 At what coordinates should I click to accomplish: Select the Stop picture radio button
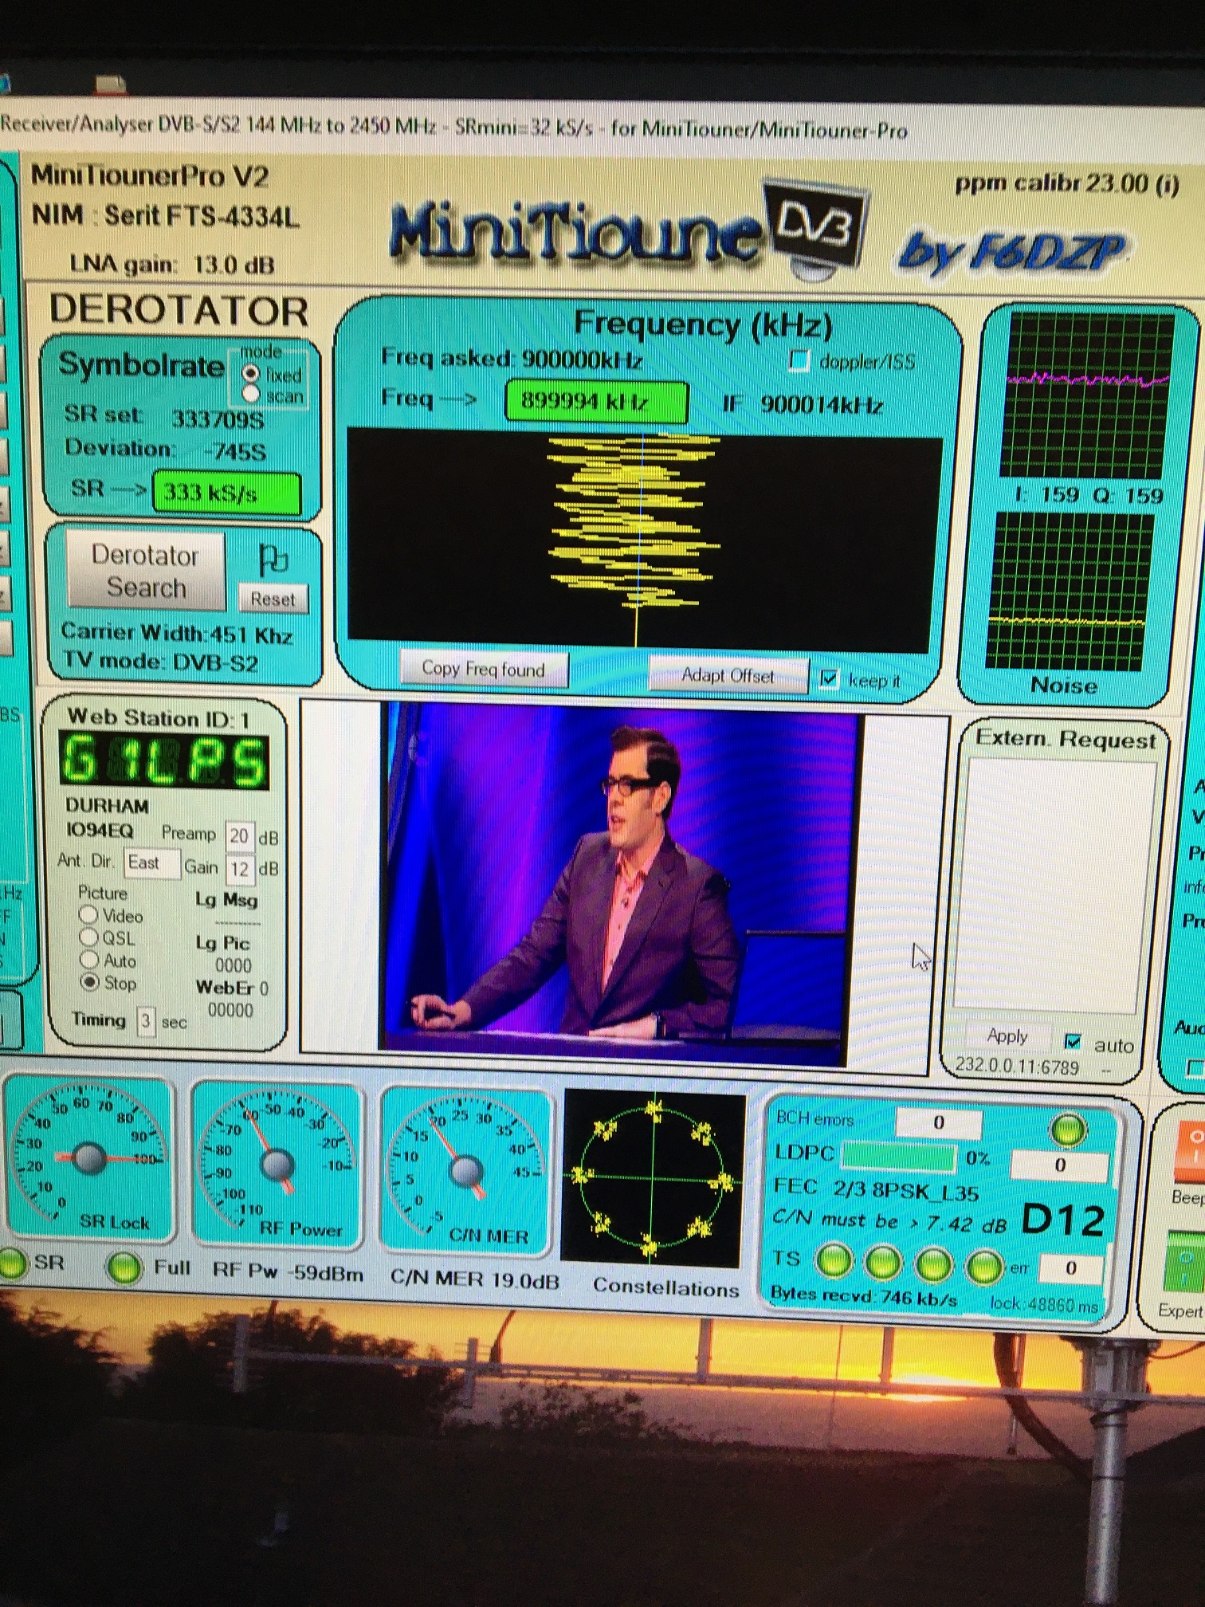[90, 981]
